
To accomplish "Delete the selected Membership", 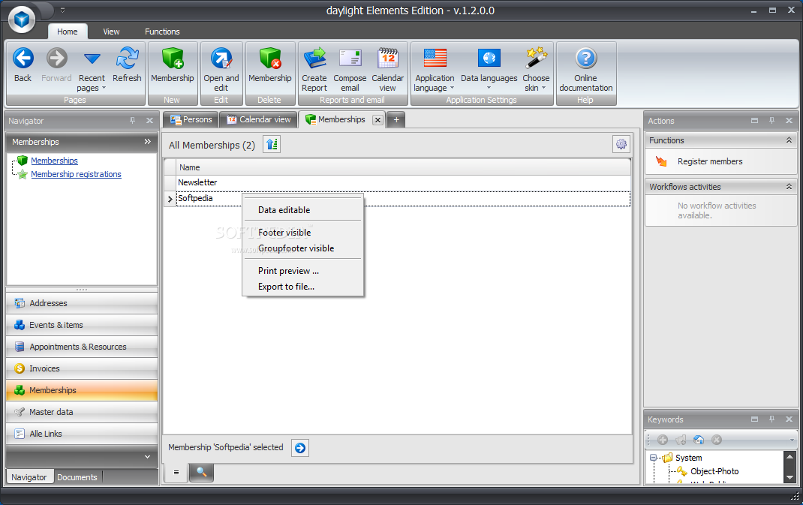I will click(x=270, y=65).
